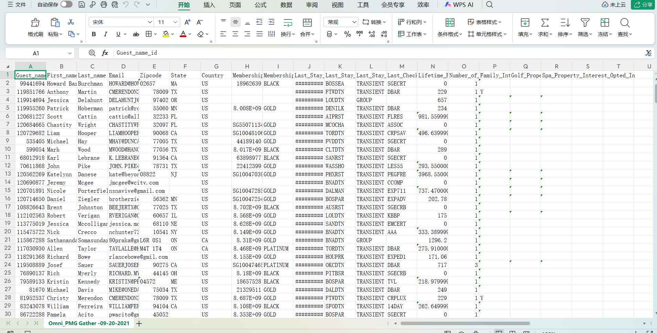
Task: Click the Cut scissors icon
Action: pos(71,22)
